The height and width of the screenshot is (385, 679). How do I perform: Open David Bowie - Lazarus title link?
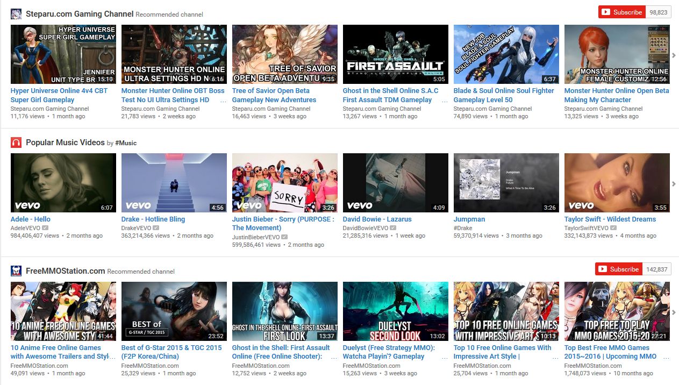pos(377,219)
